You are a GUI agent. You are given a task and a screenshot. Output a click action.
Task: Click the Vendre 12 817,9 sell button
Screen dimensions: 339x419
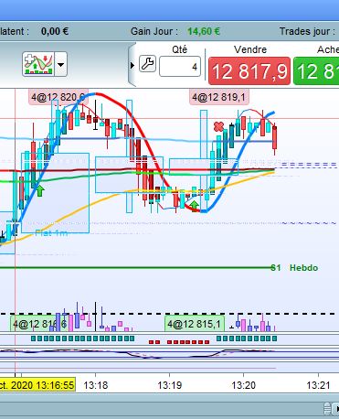pos(249,71)
